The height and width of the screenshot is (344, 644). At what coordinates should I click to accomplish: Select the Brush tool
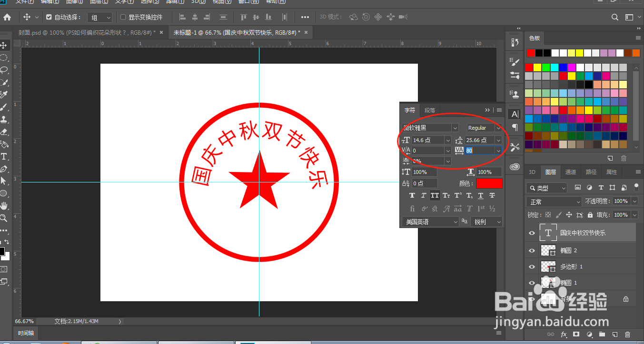(4, 107)
